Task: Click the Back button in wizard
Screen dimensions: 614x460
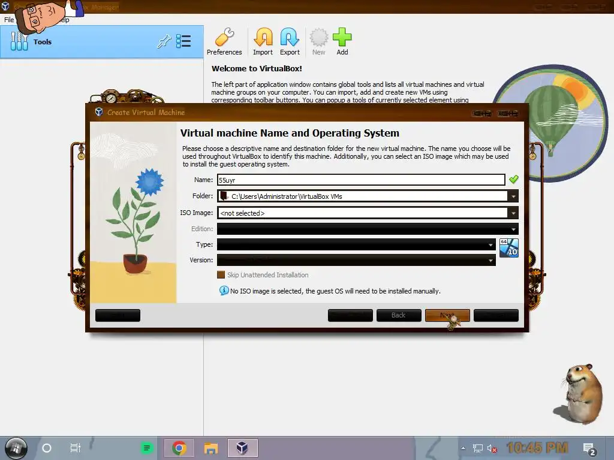Action: click(399, 315)
